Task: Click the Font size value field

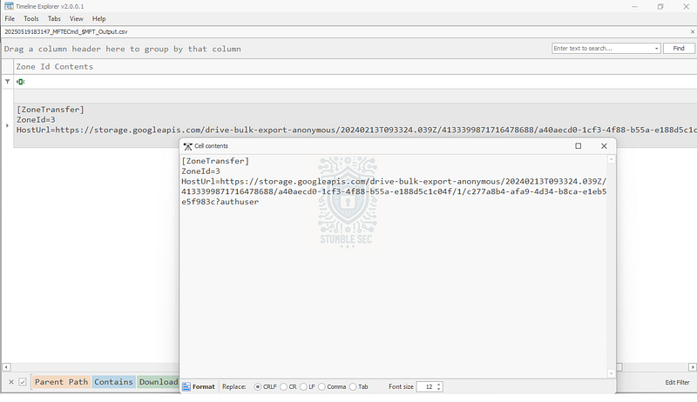Action: tap(426, 387)
